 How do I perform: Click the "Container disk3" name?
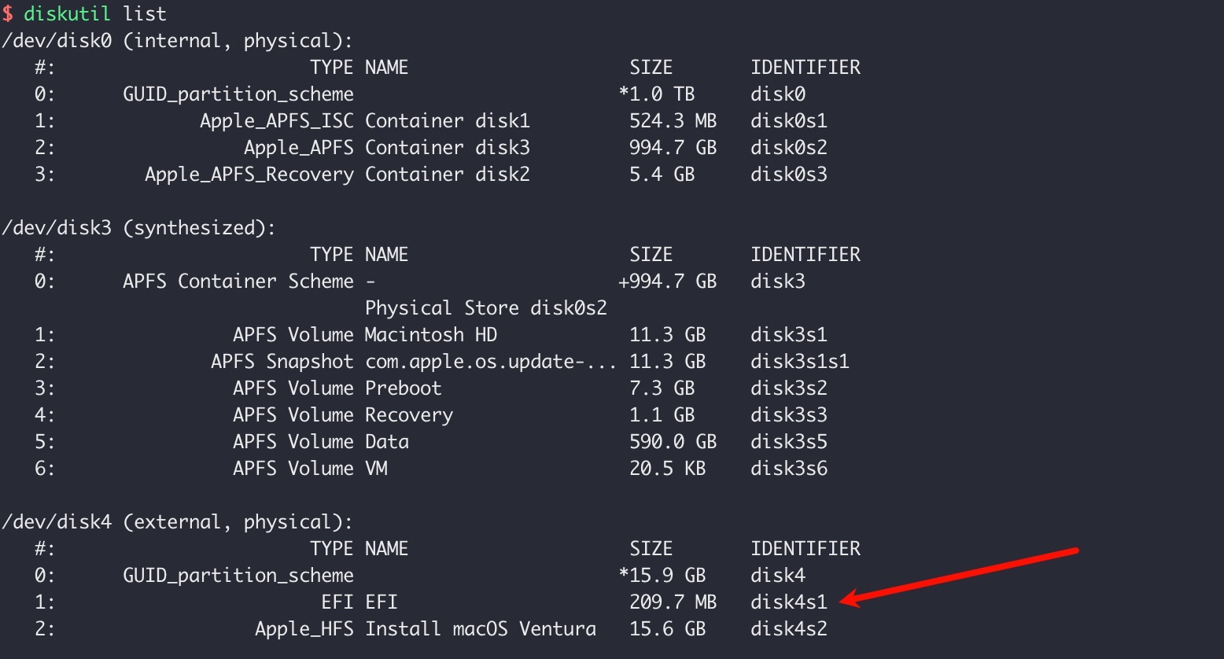click(448, 148)
